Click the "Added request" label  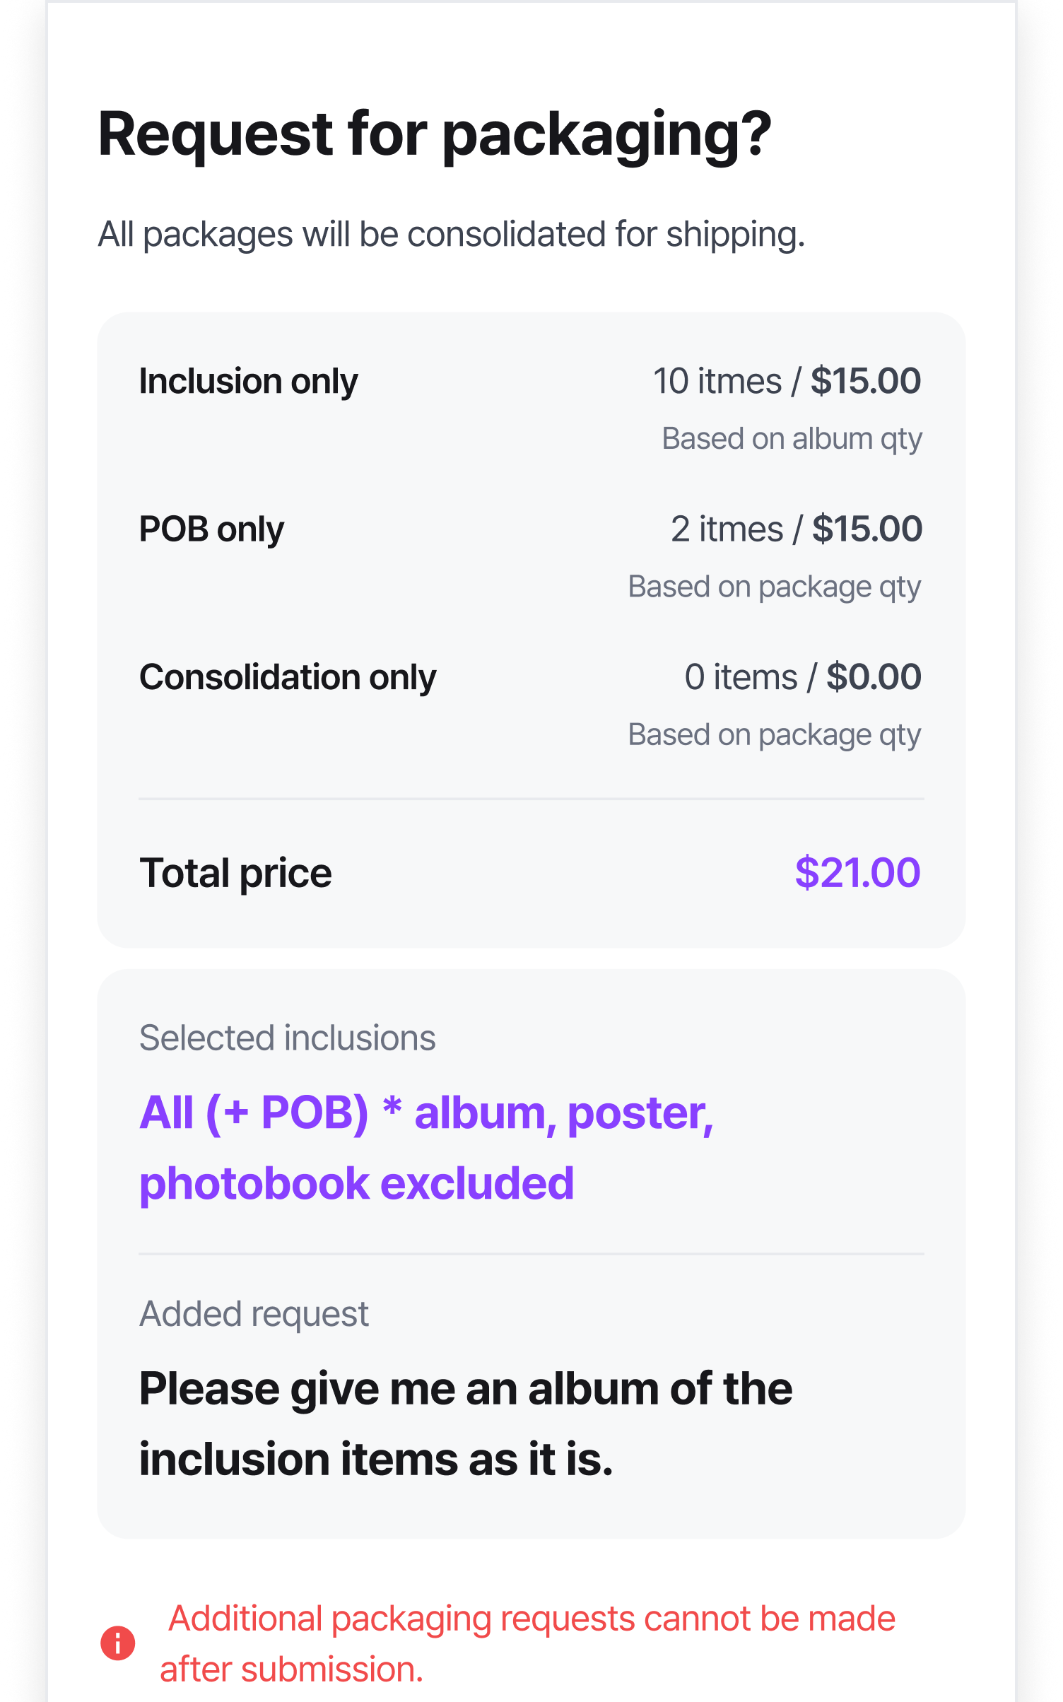[x=254, y=1314]
